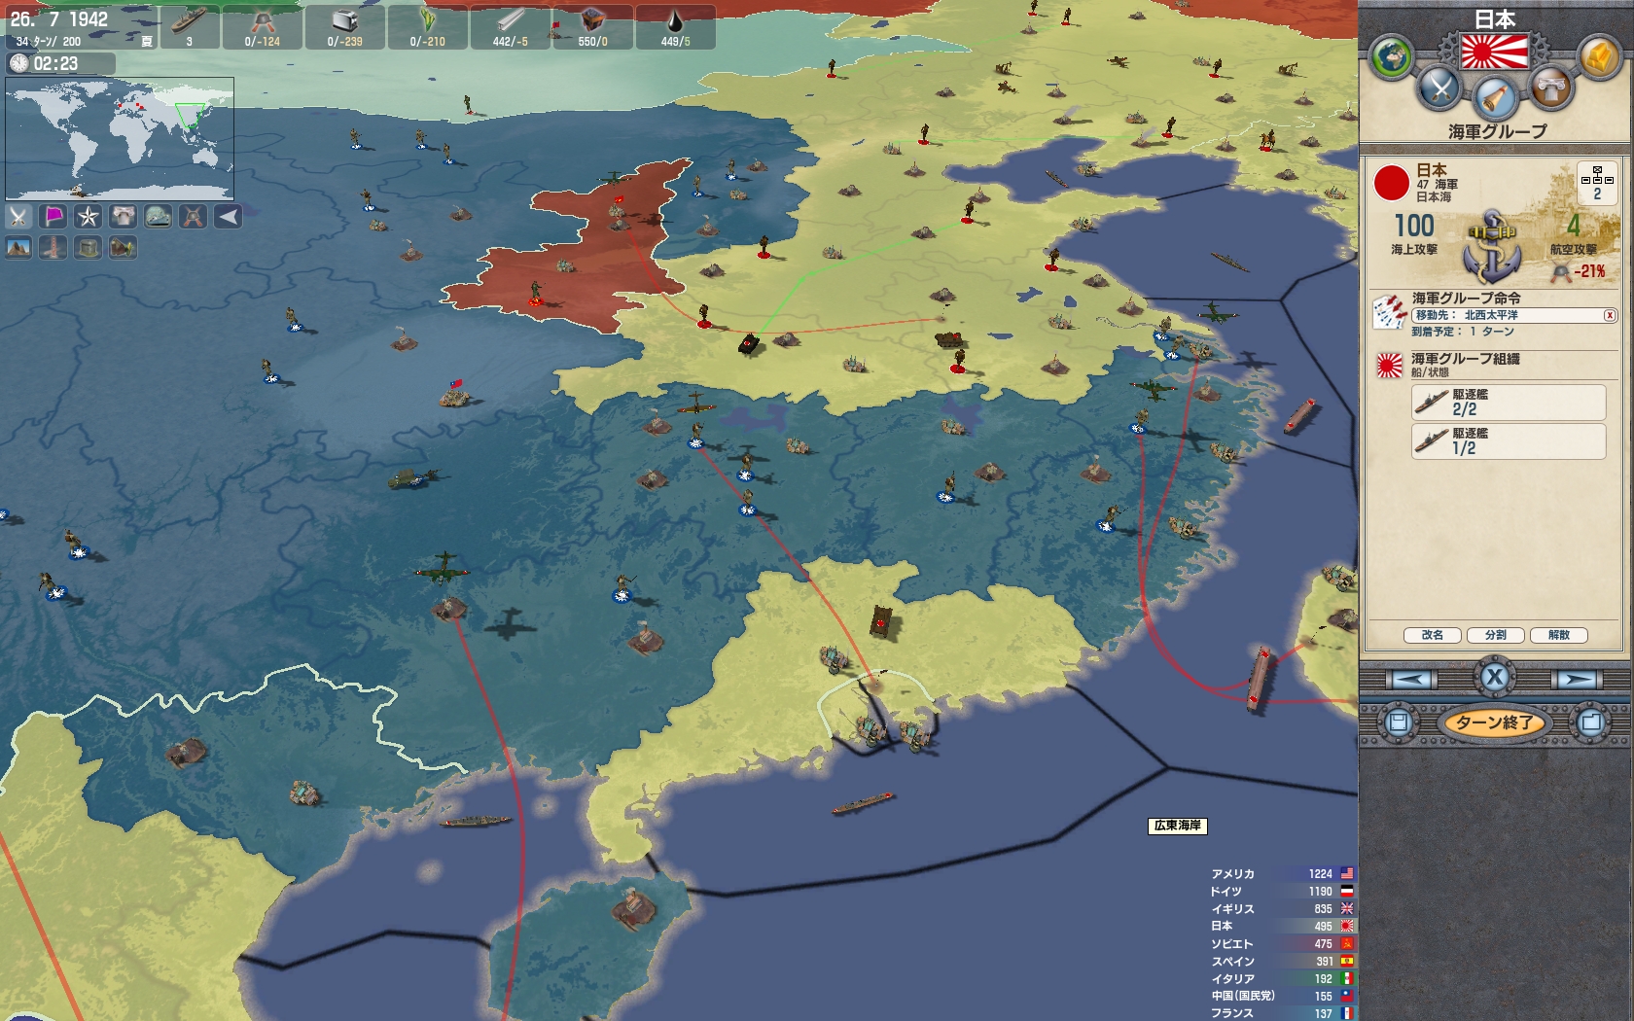Toggle the white star map filter
Viewport: 1634px width, 1021px height.
coord(89,216)
